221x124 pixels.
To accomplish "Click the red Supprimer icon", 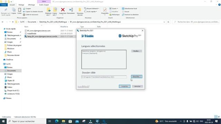I will (x=63, y=11).
